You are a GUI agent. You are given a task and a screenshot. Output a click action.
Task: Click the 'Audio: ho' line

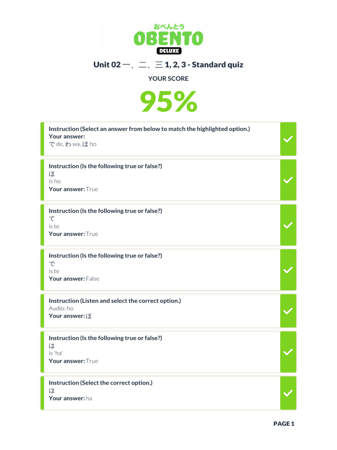[61, 308]
